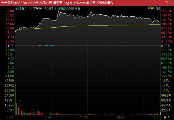Close the 金帝股份 chart window
The width and height of the screenshot is (174, 120).
click(171, 3)
